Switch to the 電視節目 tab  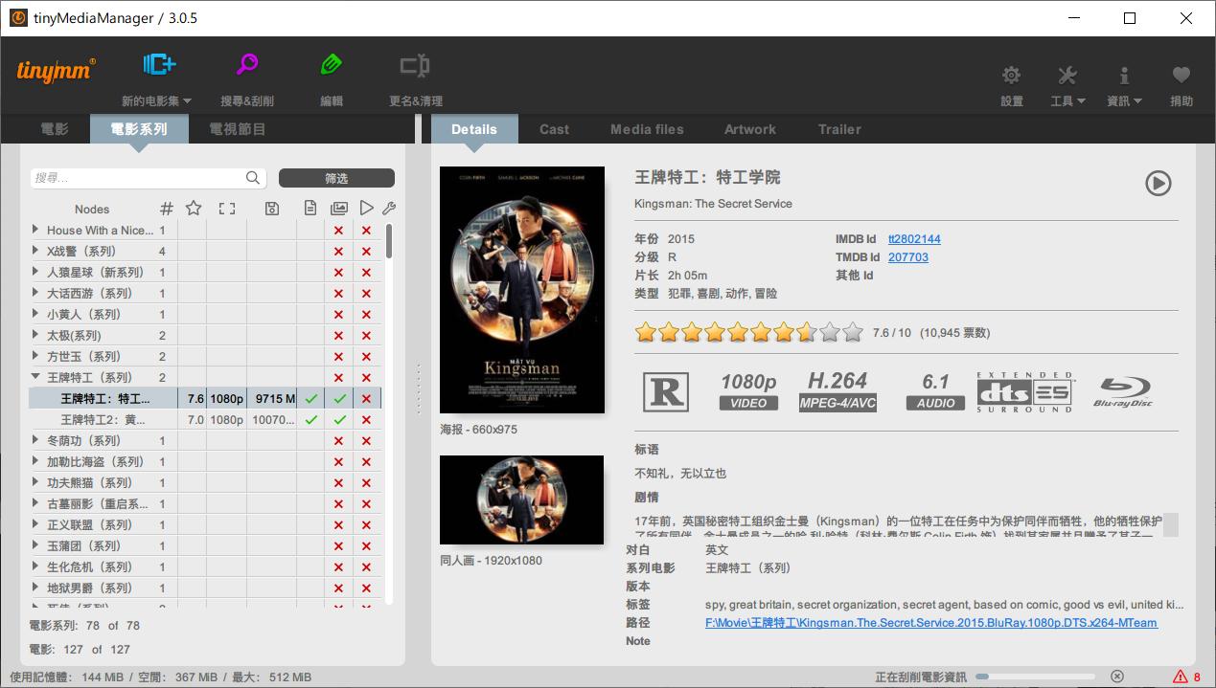237,129
